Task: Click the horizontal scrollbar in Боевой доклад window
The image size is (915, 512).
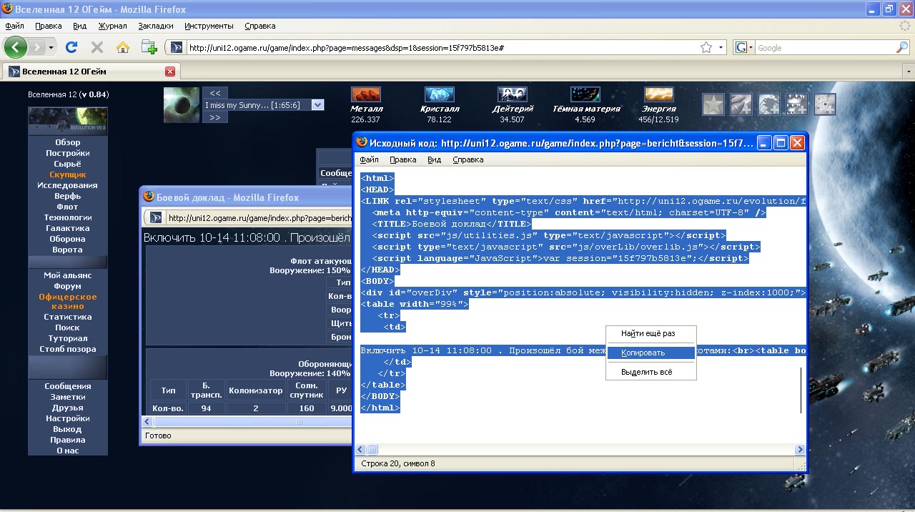Action: (x=247, y=422)
